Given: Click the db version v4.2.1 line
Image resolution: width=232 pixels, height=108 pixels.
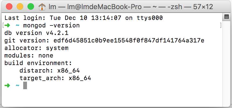Looking at the screenshot, I should [x=36, y=33].
